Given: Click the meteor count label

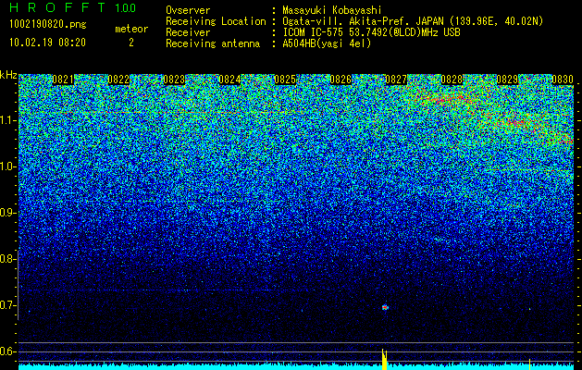Looking at the screenshot, I should (x=131, y=29).
